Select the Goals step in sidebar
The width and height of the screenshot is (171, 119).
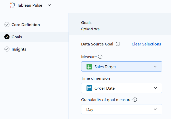34,37
